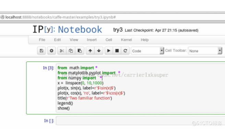Image resolution: width=225 pixels, height=129 pixels.
Task: Paste cell below with clipboard icon
Action: point(80,51)
